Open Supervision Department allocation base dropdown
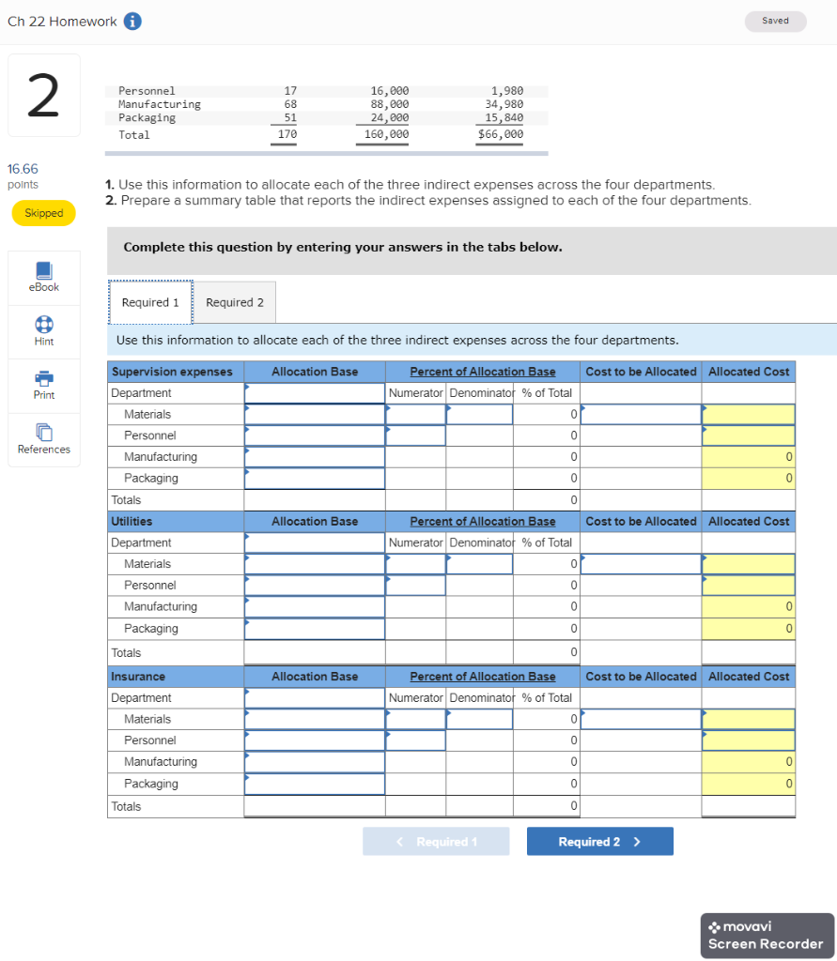Viewport: 837px width, 961px height. (x=315, y=393)
